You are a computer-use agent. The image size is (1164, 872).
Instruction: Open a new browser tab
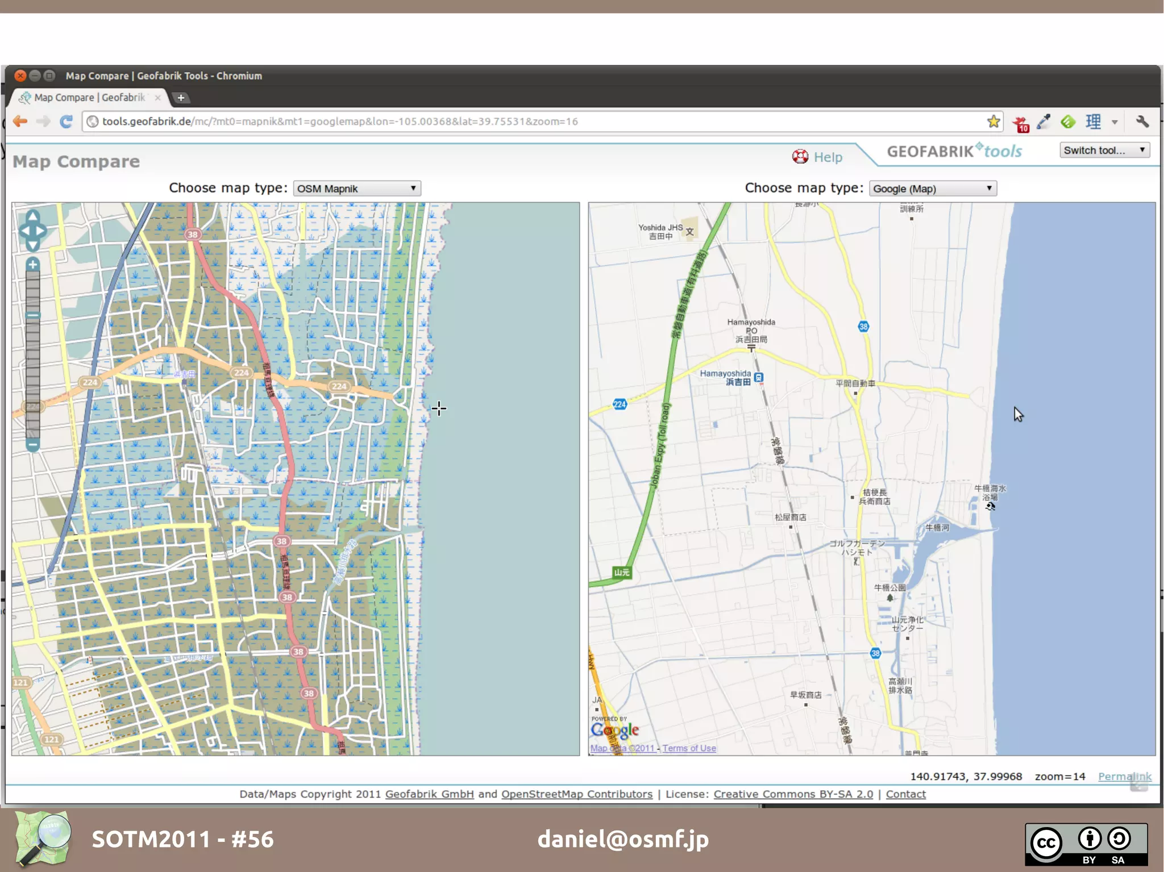pos(181,98)
